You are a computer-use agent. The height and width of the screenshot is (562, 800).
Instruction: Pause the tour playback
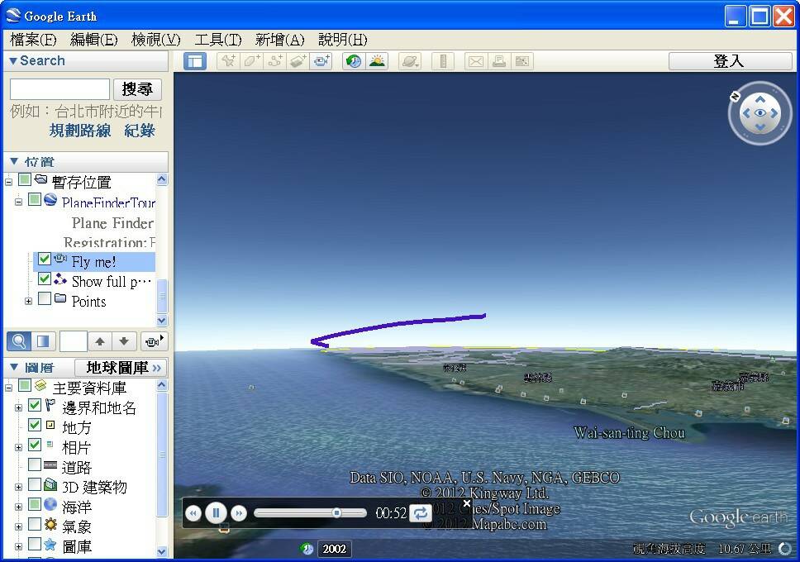tap(216, 512)
